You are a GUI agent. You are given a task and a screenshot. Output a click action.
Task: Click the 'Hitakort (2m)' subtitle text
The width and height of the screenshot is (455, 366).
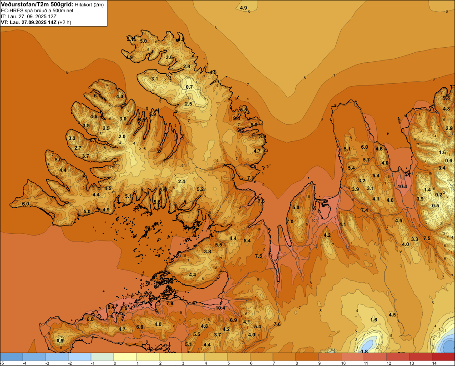click(x=89, y=5)
